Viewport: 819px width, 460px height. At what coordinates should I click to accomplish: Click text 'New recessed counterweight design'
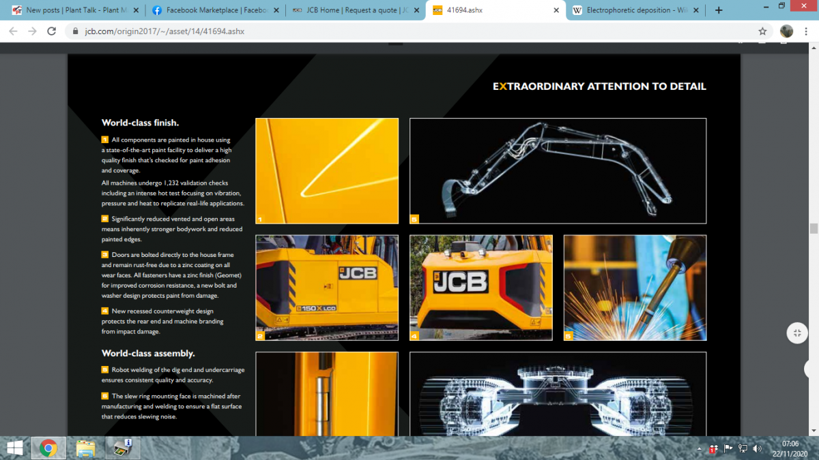[162, 311]
